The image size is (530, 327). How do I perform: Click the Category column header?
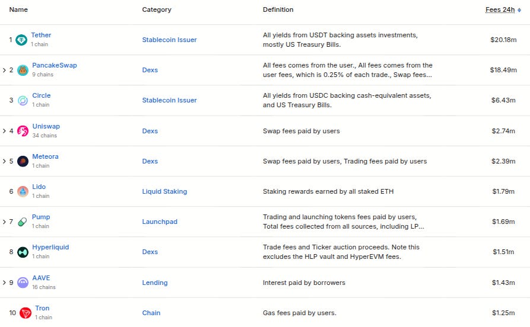157,10
